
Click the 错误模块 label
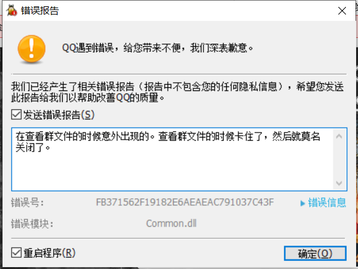point(32,224)
